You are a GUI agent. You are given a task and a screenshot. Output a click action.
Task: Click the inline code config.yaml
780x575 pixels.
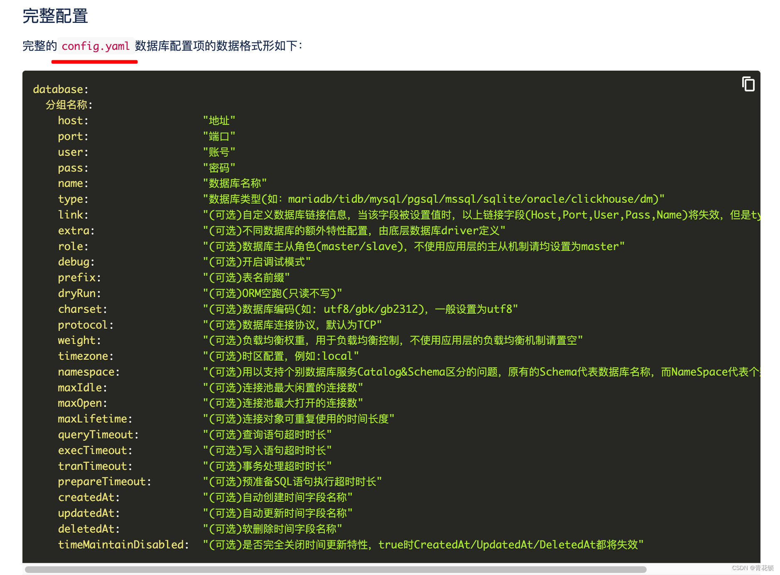tap(96, 46)
